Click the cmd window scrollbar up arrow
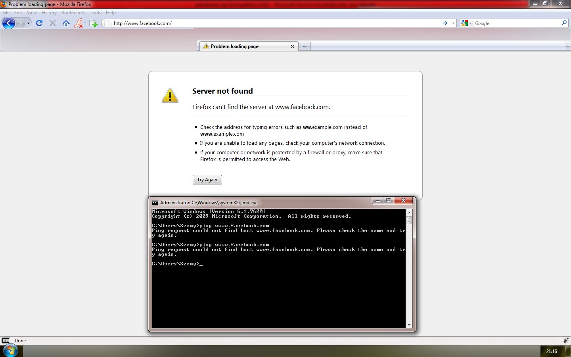 click(x=409, y=213)
